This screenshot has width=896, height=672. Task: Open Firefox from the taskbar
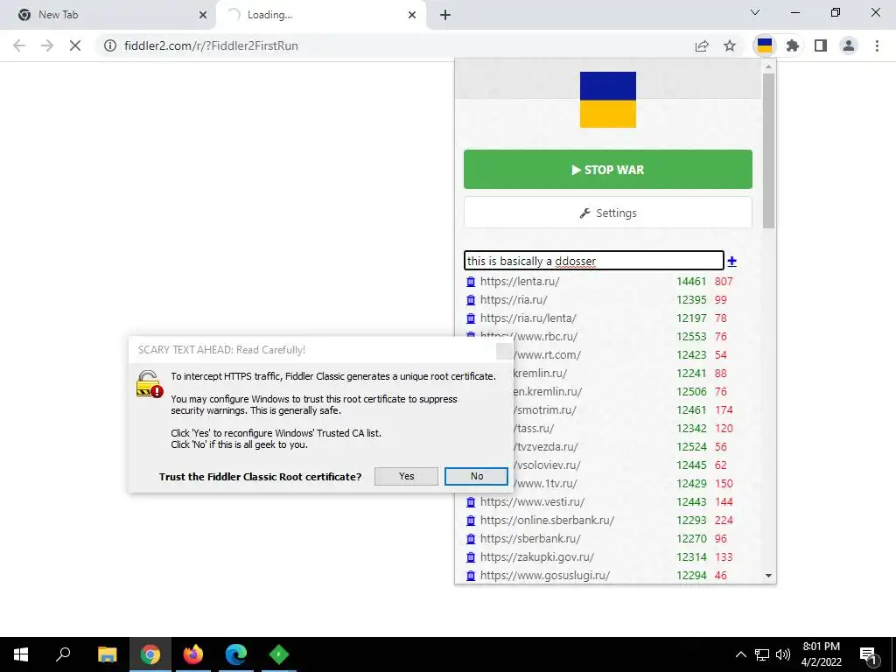(193, 654)
